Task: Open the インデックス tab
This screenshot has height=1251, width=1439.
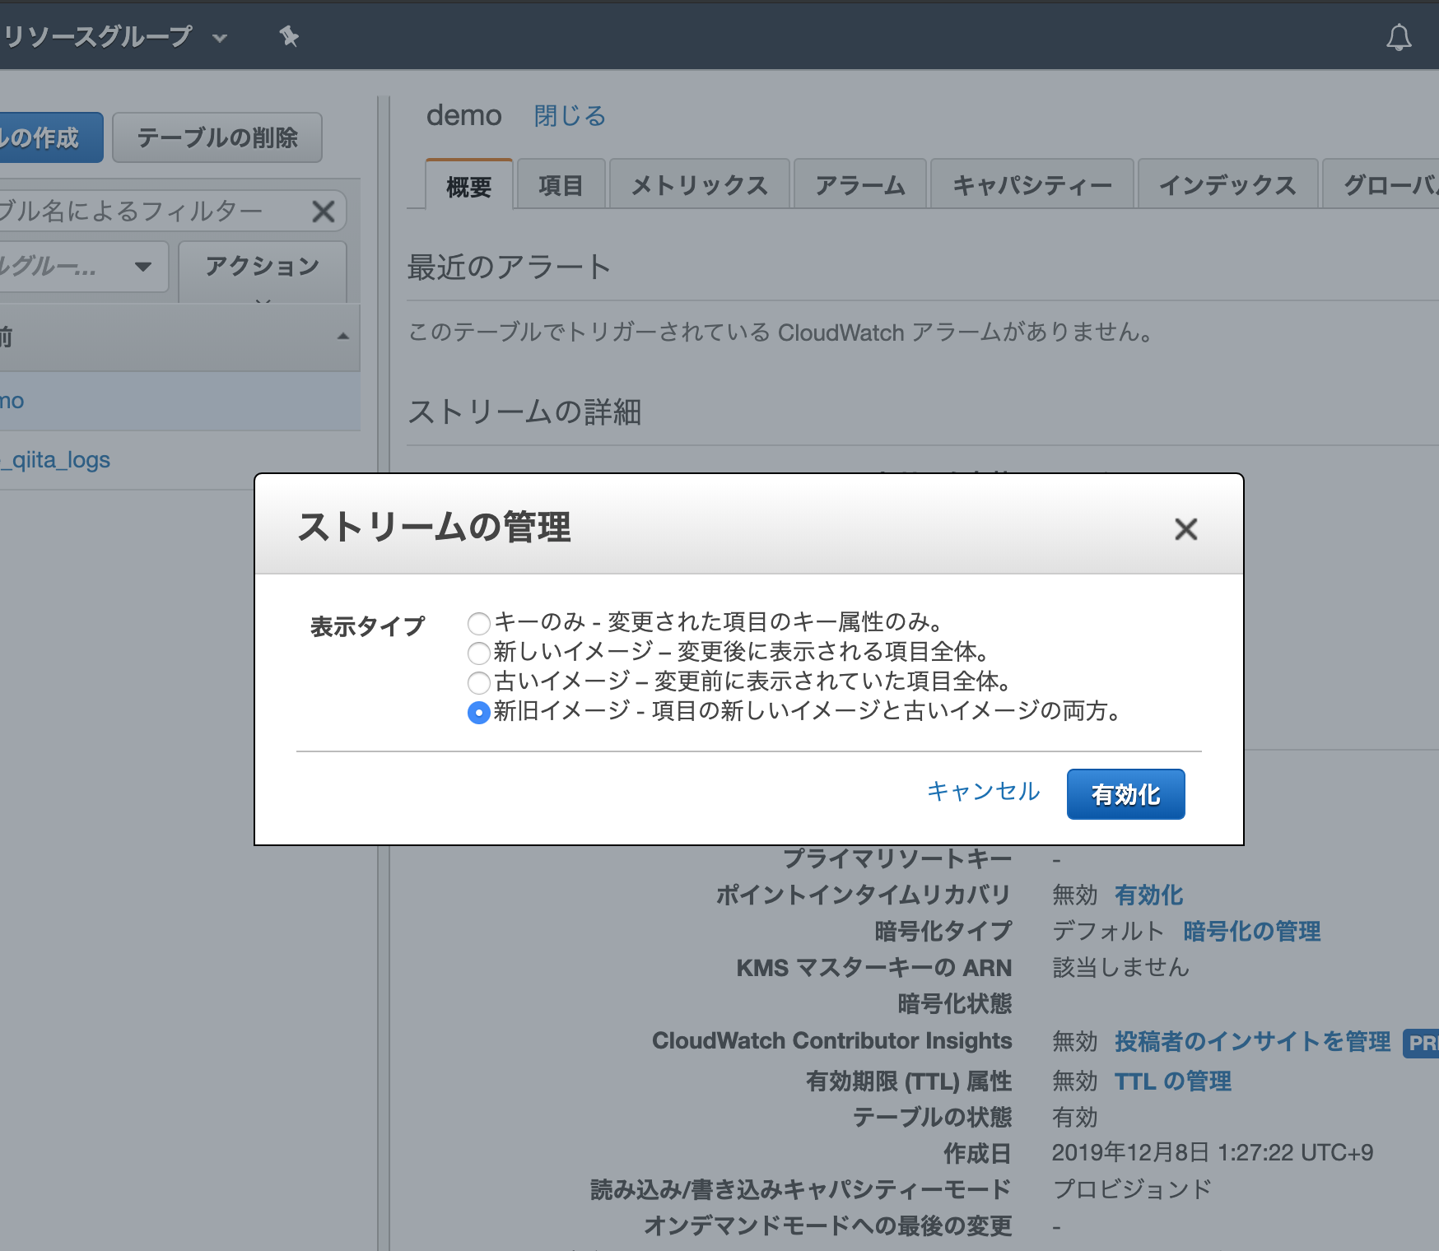Action: [x=1228, y=184]
